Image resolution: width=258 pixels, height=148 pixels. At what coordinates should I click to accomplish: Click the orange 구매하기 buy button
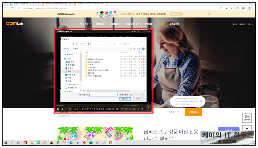point(193,112)
